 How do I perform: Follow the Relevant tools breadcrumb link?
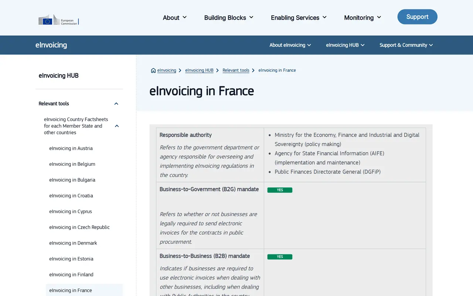click(x=236, y=70)
